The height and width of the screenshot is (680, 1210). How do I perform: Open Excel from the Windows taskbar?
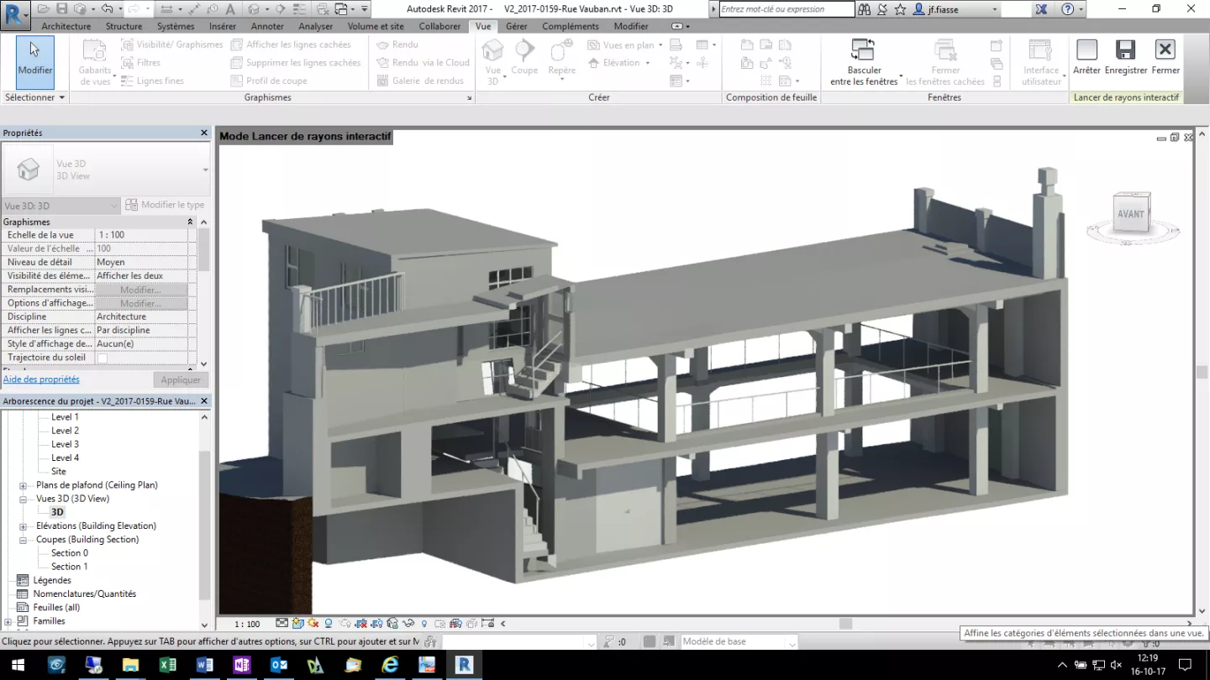click(x=167, y=665)
